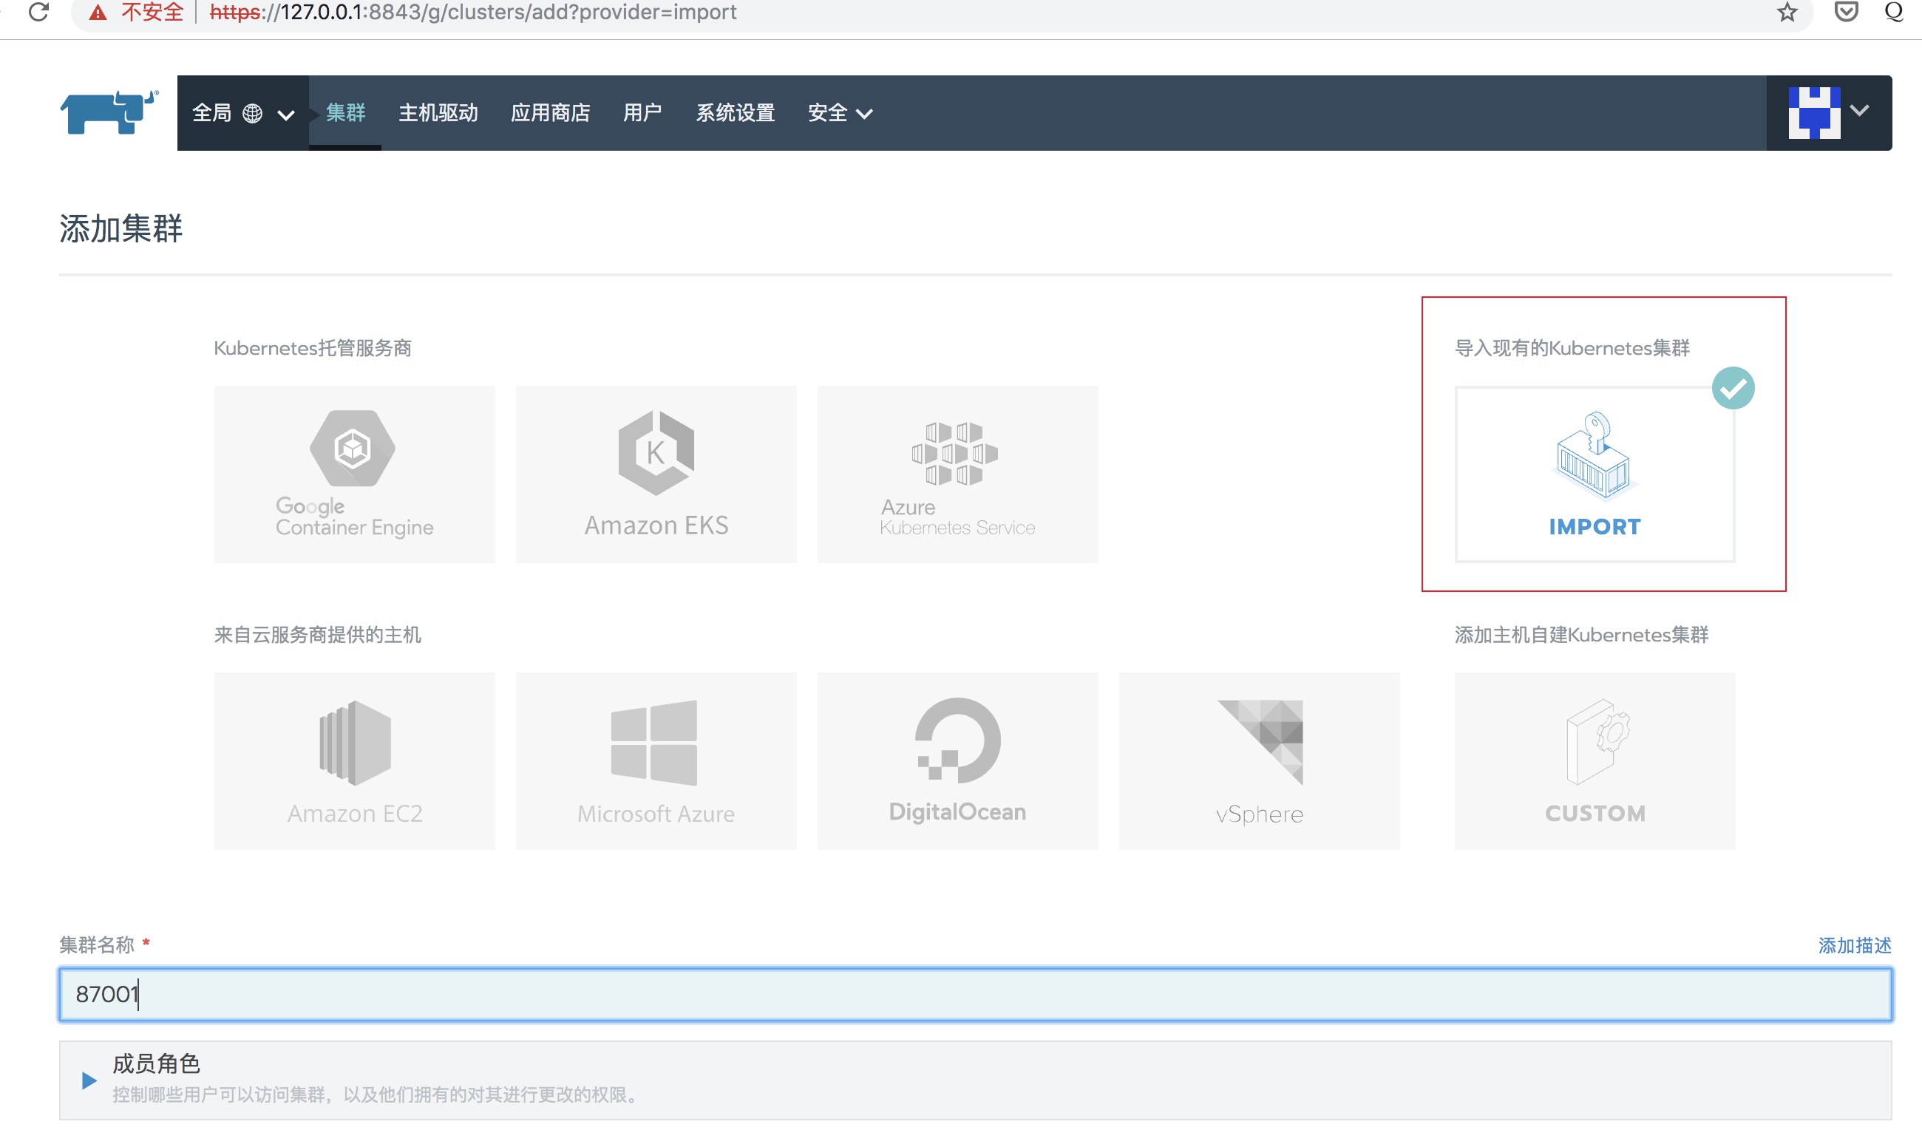This screenshot has width=1922, height=1141.
Task: Select Google Container Engine provider
Action: [x=355, y=474]
